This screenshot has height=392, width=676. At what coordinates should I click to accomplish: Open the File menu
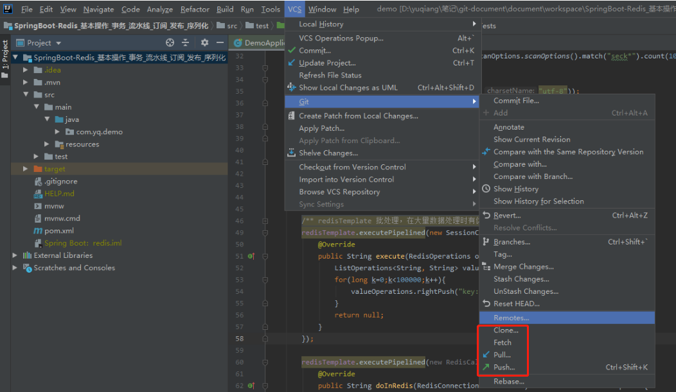pyautogui.click(x=27, y=9)
